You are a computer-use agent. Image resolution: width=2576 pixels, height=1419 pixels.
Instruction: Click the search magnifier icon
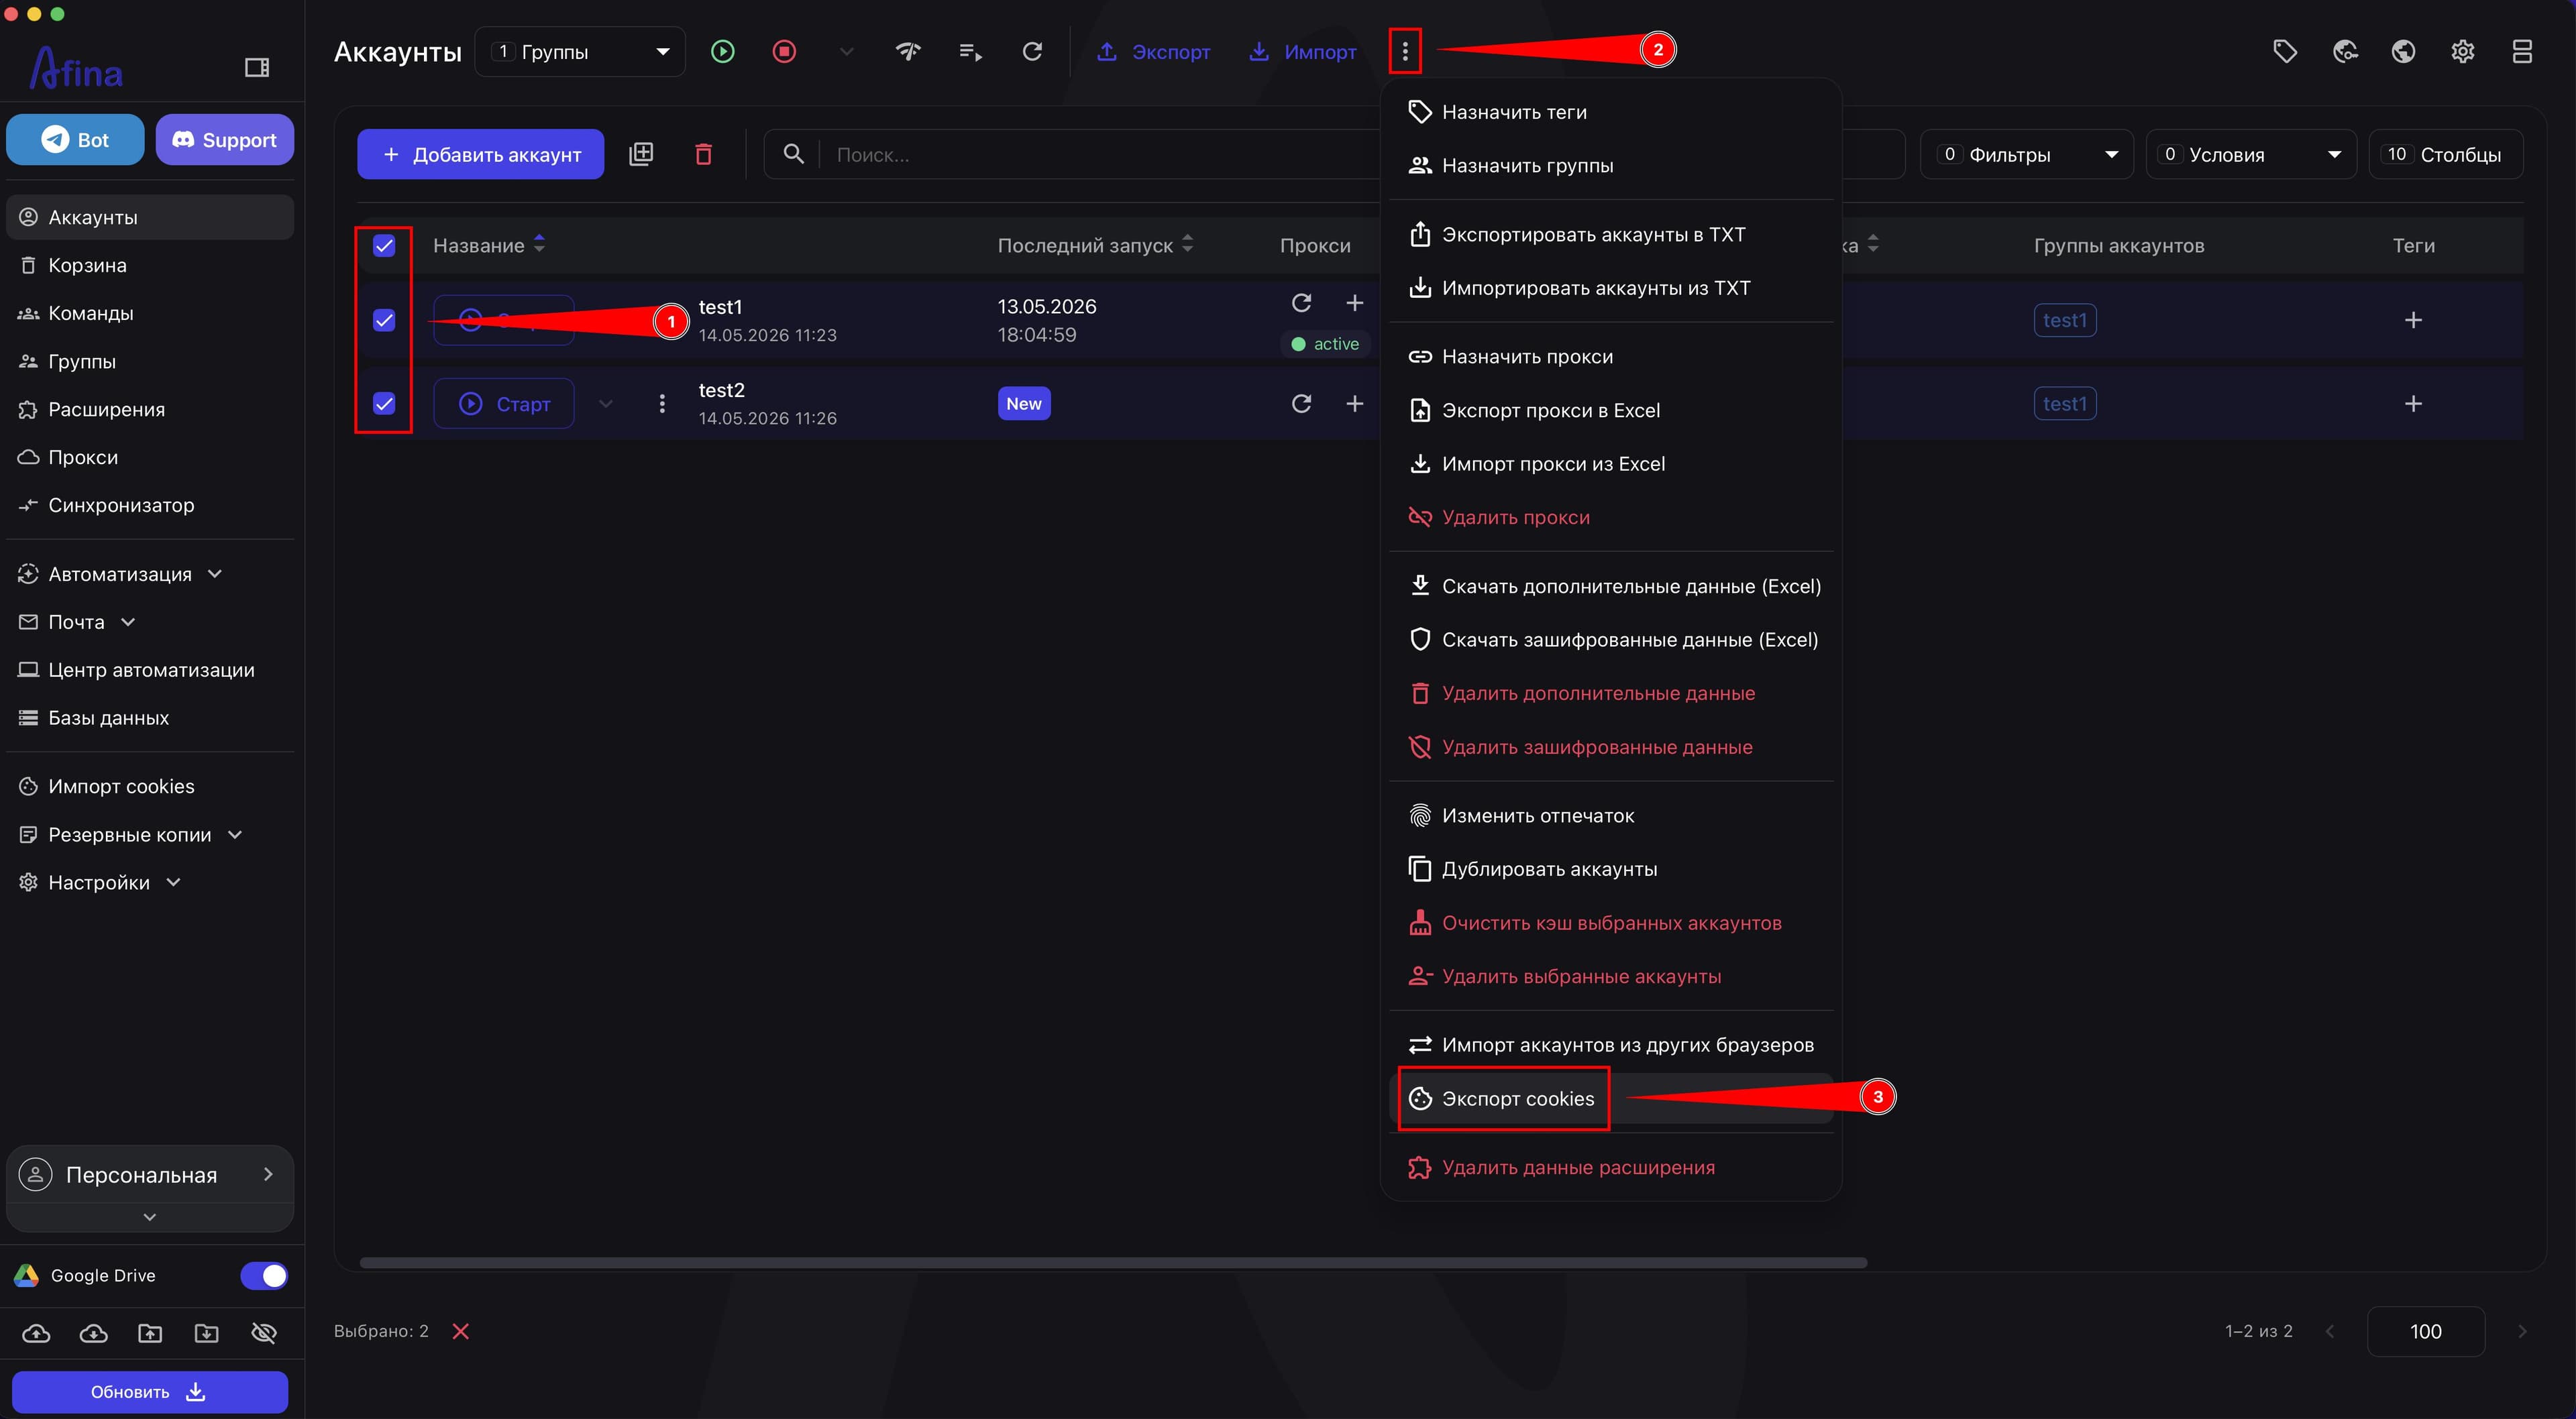(793, 154)
